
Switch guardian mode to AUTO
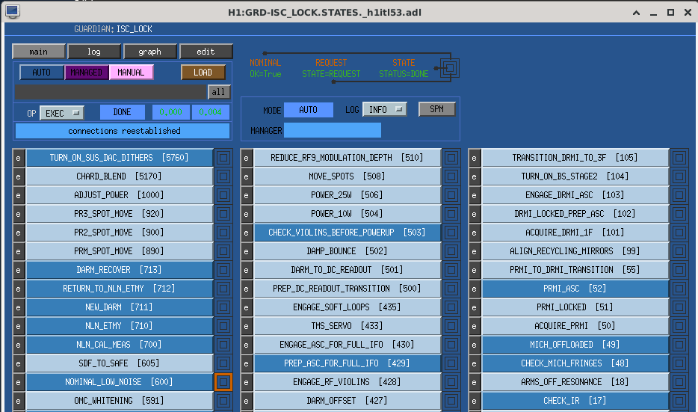pyautogui.click(x=42, y=73)
